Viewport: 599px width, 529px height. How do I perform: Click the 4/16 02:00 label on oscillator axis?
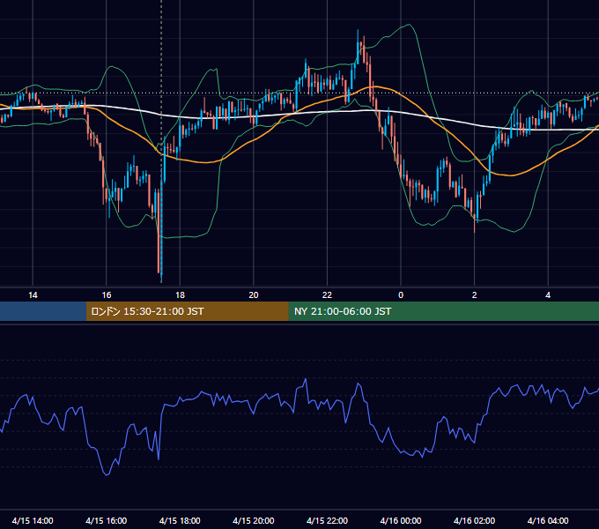click(x=474, y=520)
